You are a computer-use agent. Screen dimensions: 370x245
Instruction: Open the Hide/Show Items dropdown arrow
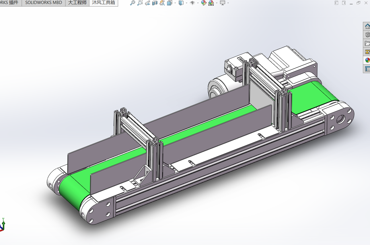(198, 3)
